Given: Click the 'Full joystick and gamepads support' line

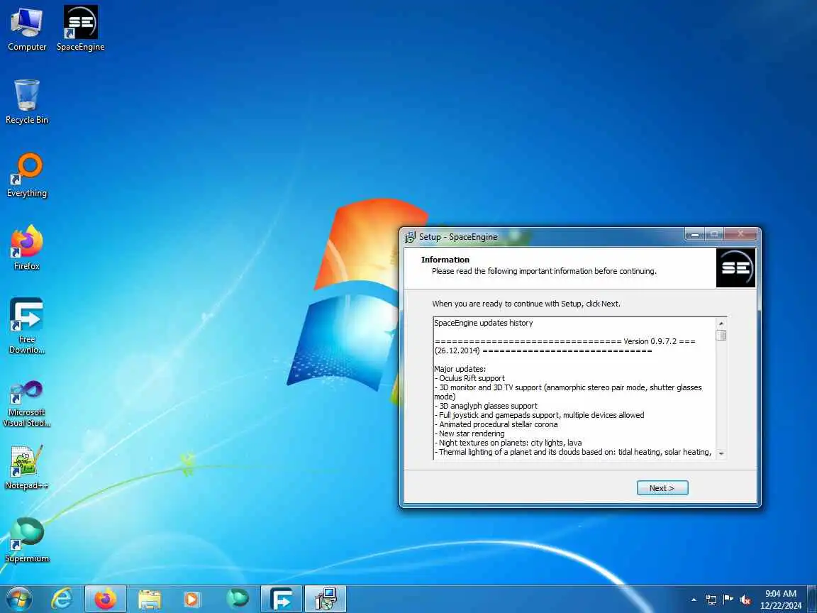Looking at the screenshot, I should pyautogui.click(x=539, y=416).
